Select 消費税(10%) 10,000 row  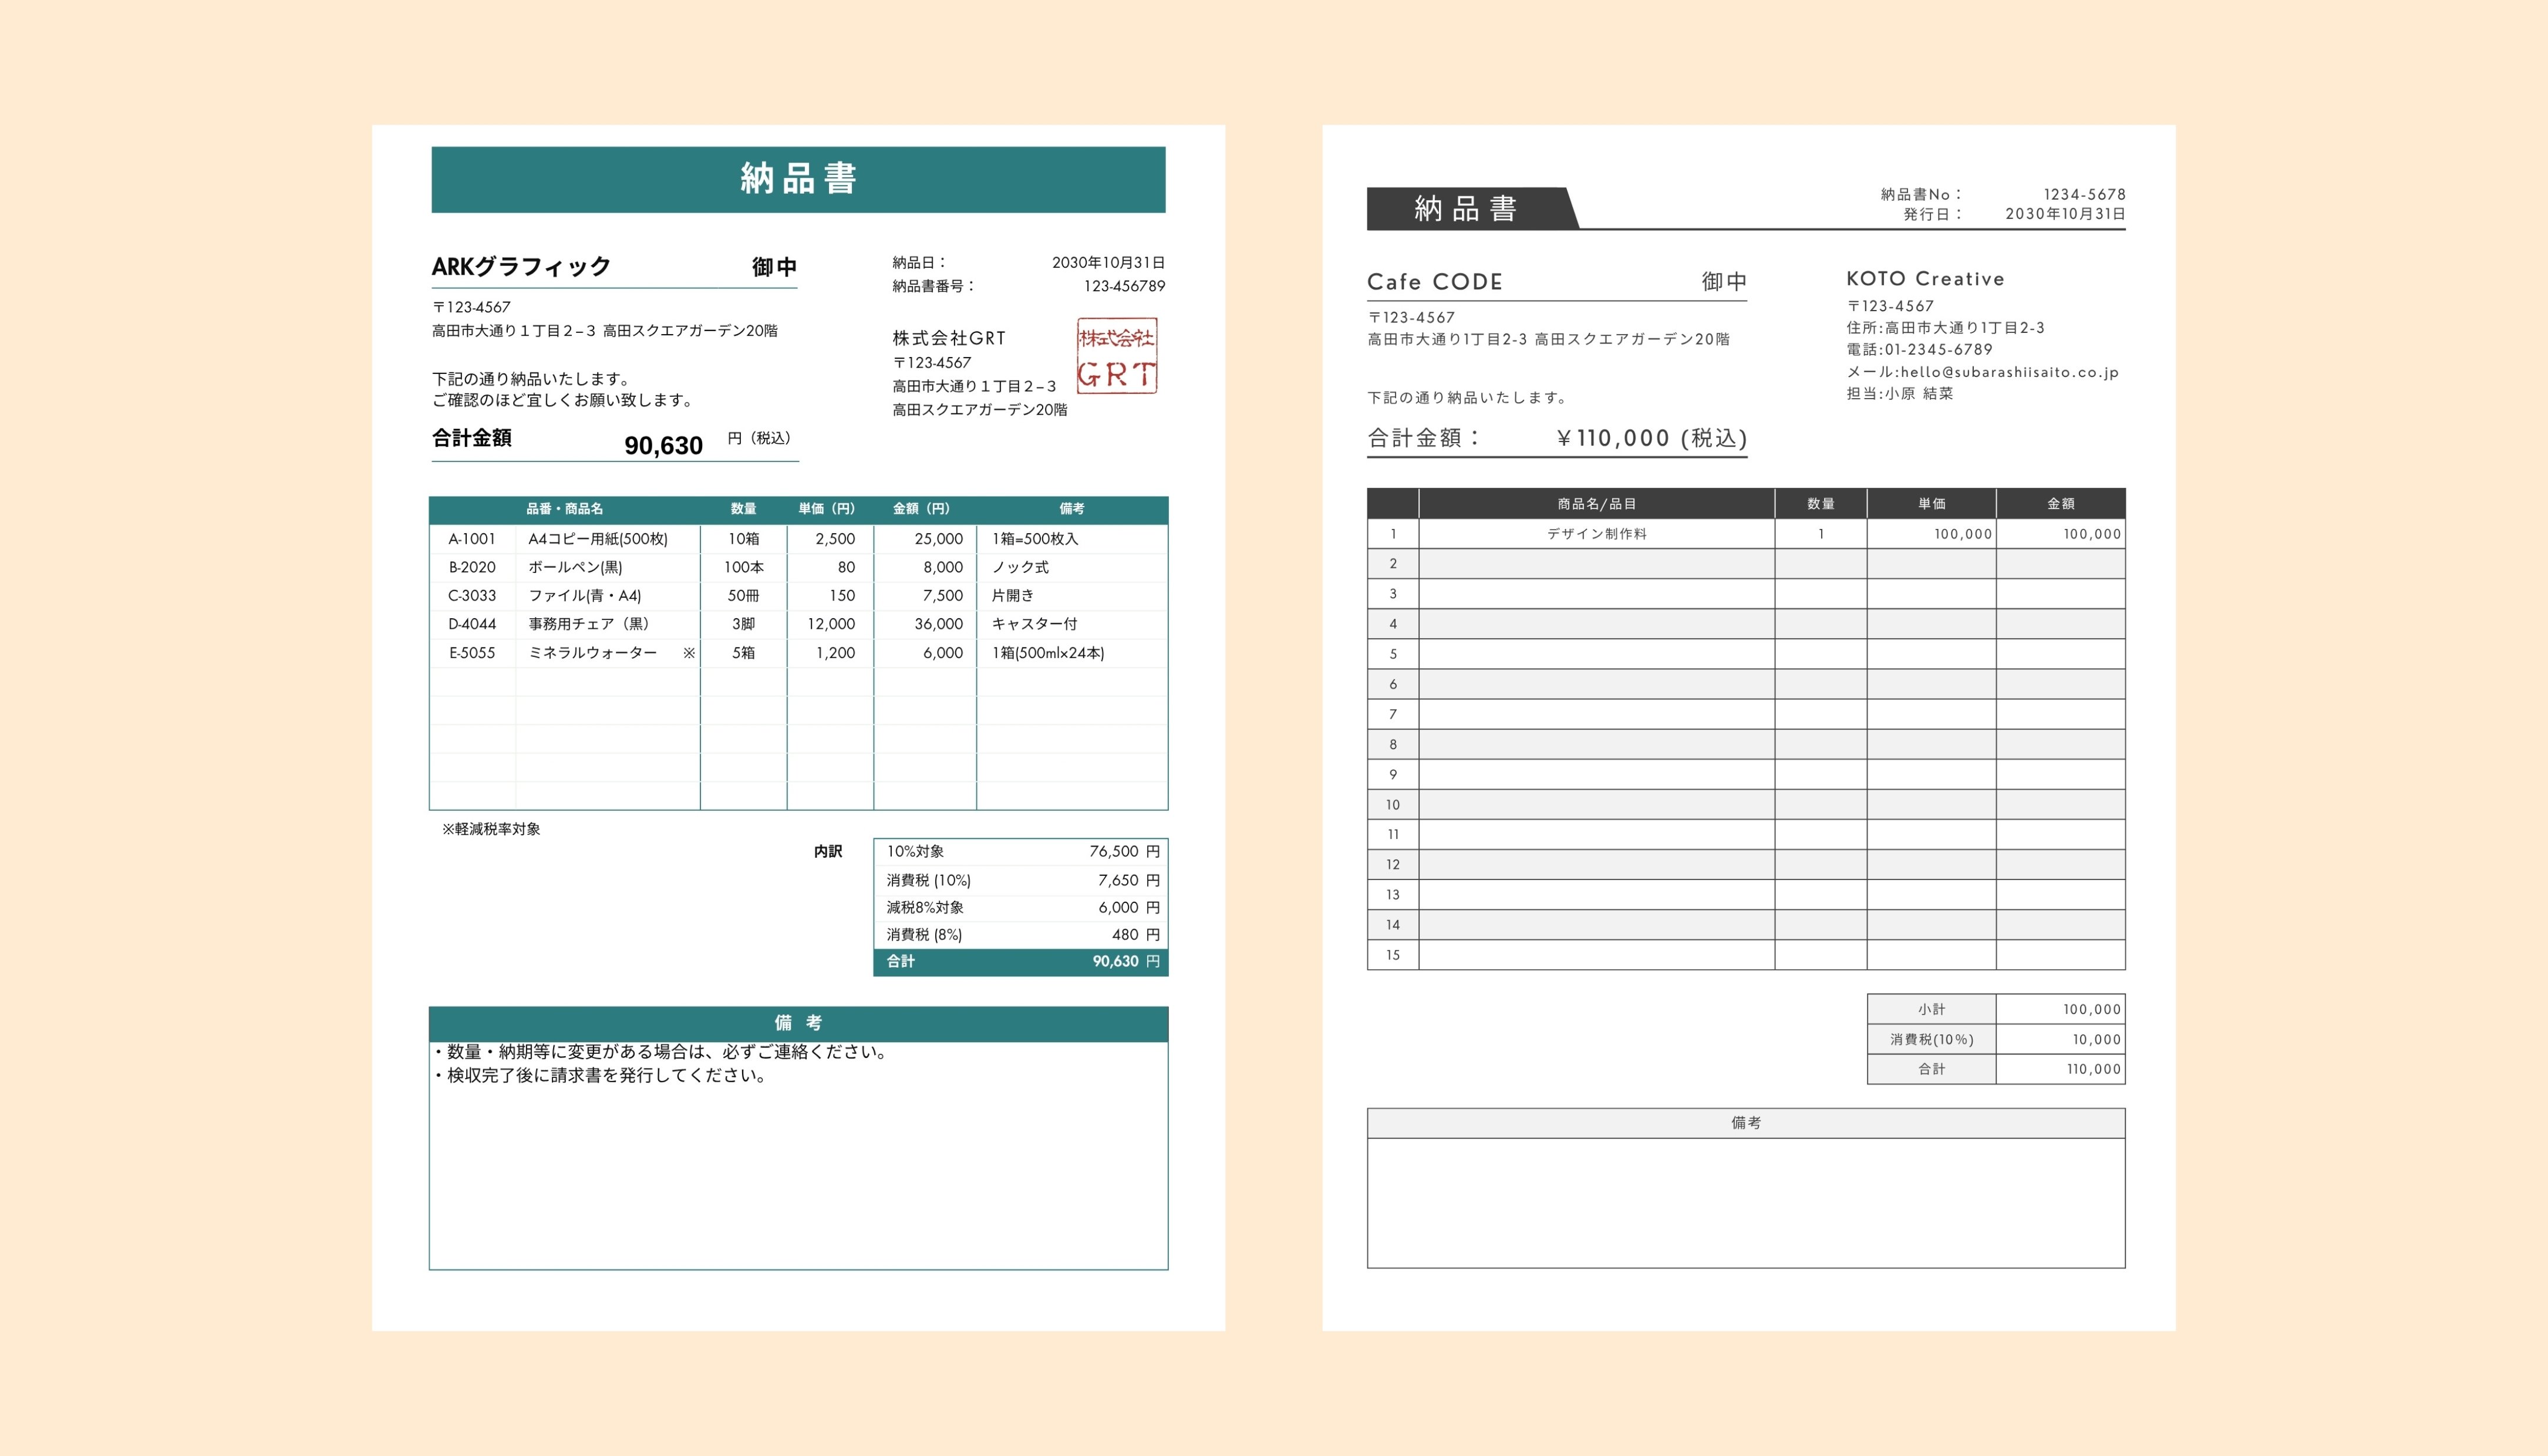tap(1996, 1039)
